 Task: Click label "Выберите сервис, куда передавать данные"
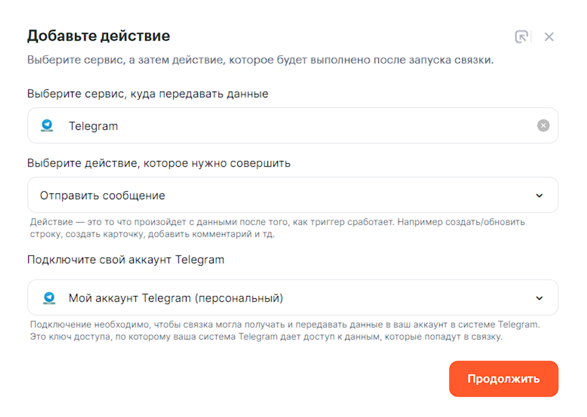[148, 94]
